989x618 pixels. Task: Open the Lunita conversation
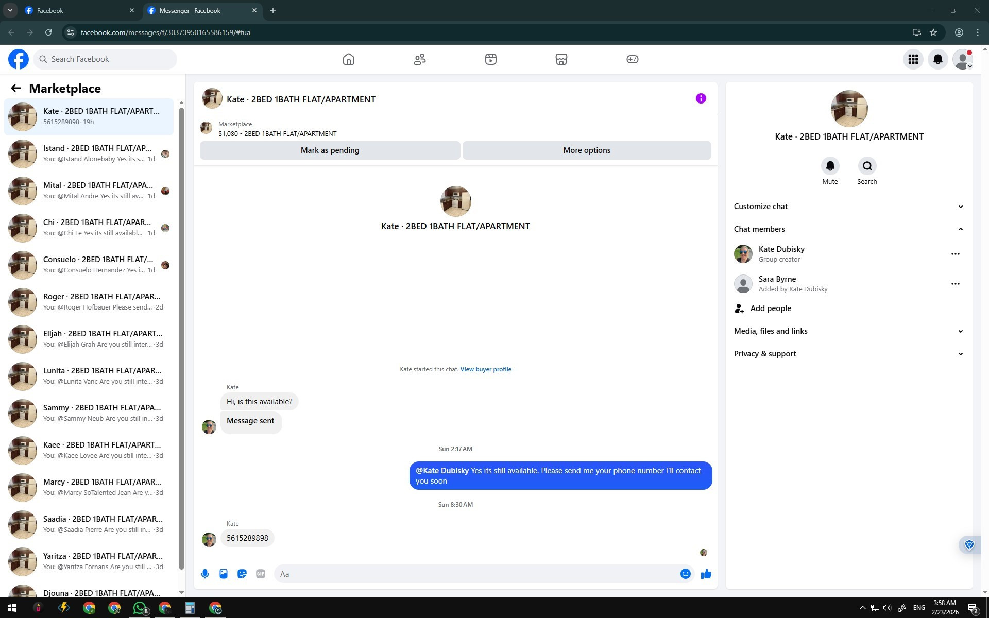[x=89, y=376]
